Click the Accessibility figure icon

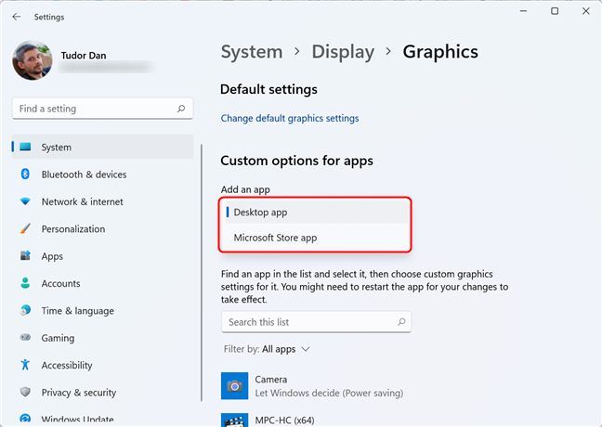pyautogui.click(x=25, y=365)
